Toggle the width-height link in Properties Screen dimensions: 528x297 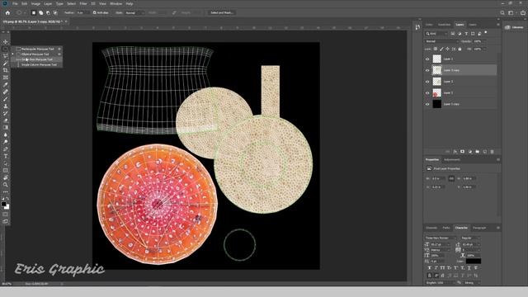[x=451, y=178]
